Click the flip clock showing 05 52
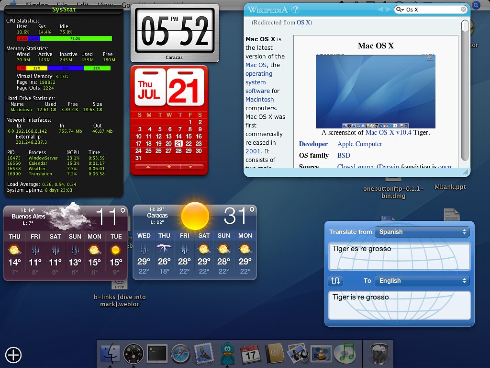Image resolution: width=490 pixels, height=368 pixels. (174, 30)
